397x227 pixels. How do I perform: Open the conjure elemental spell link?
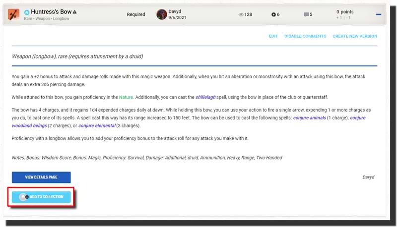point(97,125)
